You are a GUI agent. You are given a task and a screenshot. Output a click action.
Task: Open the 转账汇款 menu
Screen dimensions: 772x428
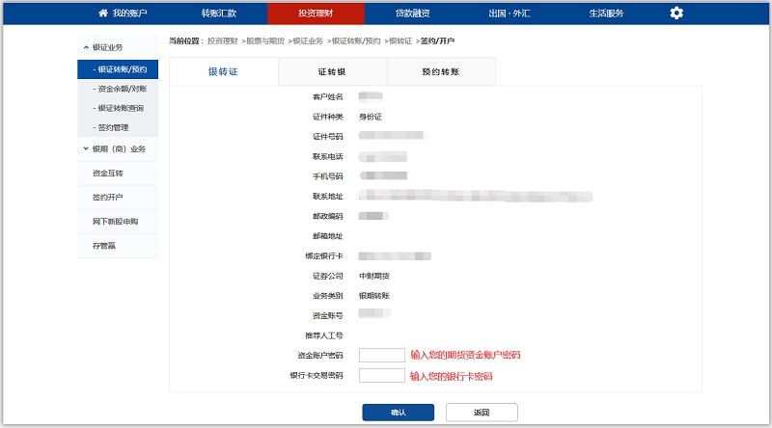218,13
